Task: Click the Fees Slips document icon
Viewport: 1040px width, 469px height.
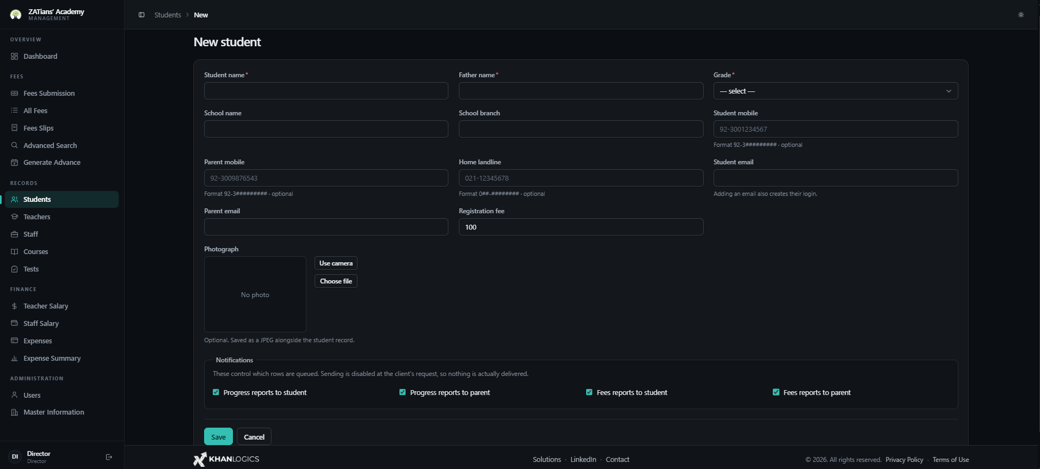Action: (x=15, y=128)
